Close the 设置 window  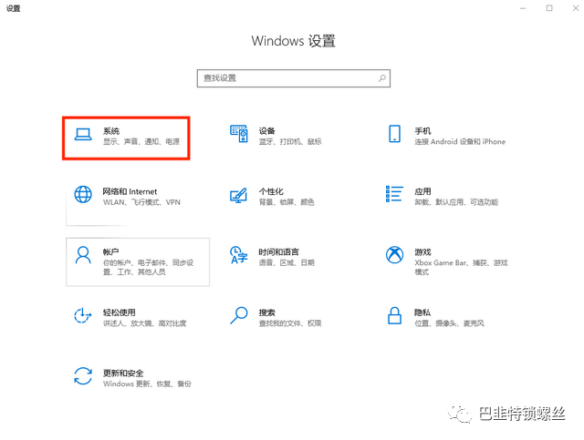pos(576,8)
